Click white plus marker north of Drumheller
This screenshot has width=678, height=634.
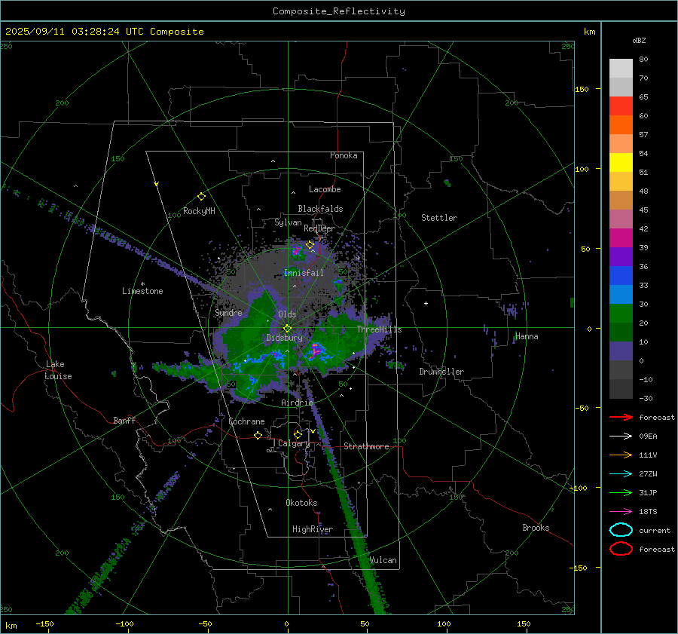[x=426, y=303]
